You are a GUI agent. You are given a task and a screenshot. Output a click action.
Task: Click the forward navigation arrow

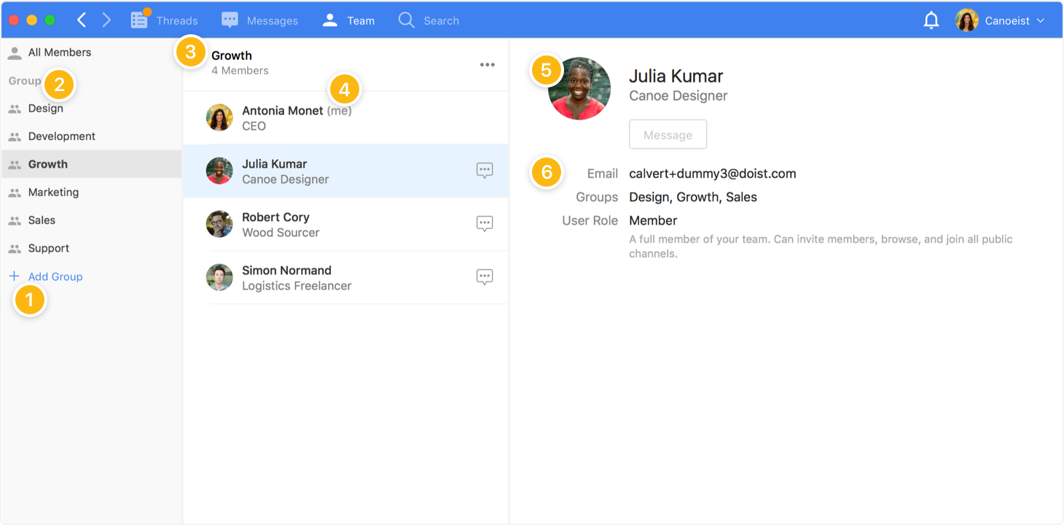(106, 20)
